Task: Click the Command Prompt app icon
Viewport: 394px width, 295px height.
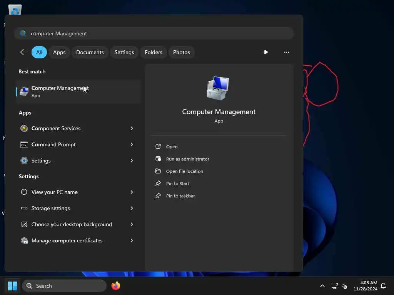Action: 24,145
